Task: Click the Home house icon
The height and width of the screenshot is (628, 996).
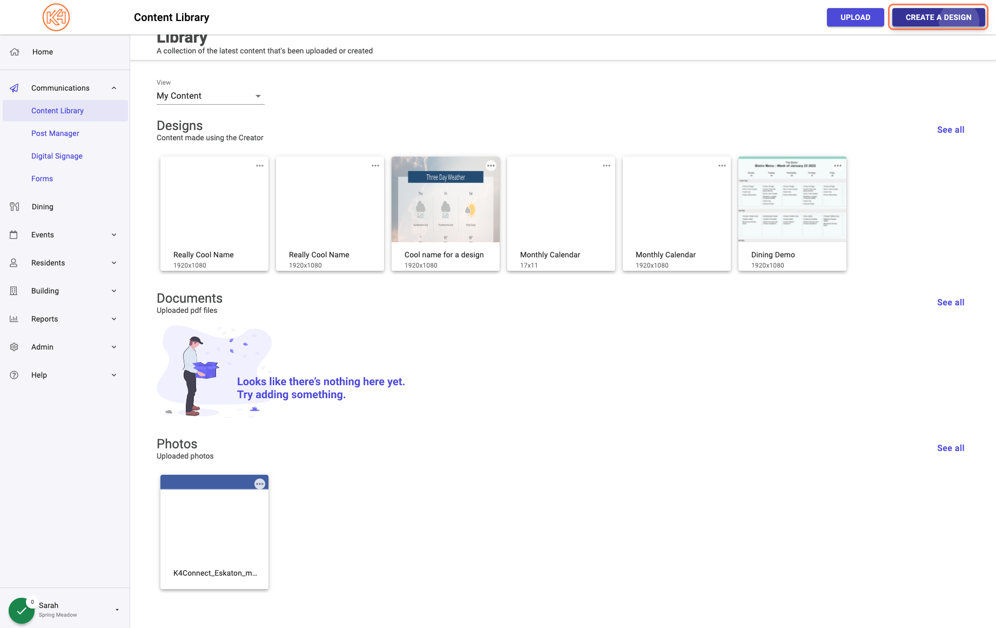Action: 15,52
